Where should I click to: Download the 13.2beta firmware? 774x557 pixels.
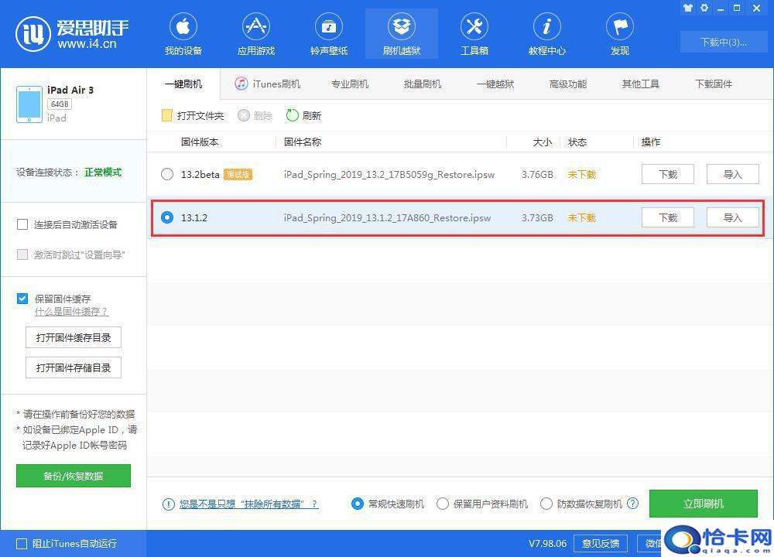click(668, 174)
